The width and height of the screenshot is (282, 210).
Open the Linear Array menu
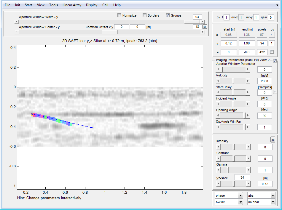72,5
